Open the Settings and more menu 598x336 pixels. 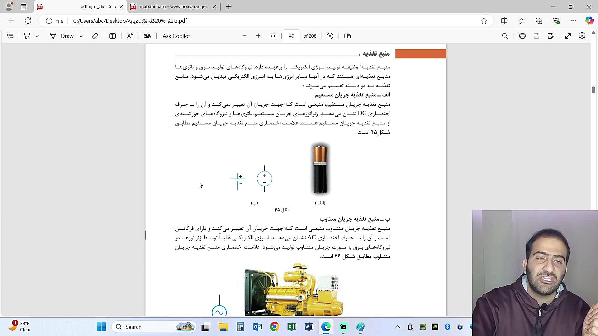tap(573, 21)
